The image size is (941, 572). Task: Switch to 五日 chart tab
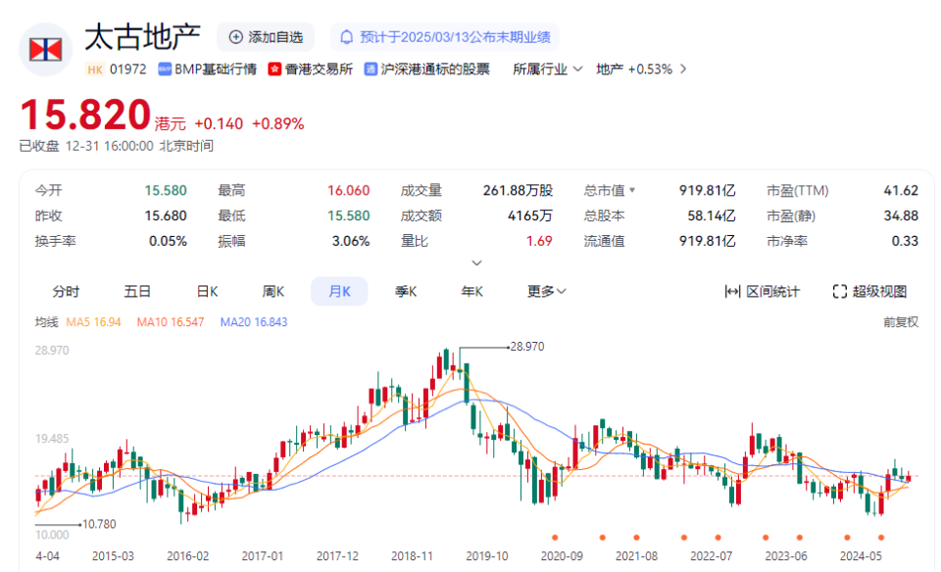[137, 292]
